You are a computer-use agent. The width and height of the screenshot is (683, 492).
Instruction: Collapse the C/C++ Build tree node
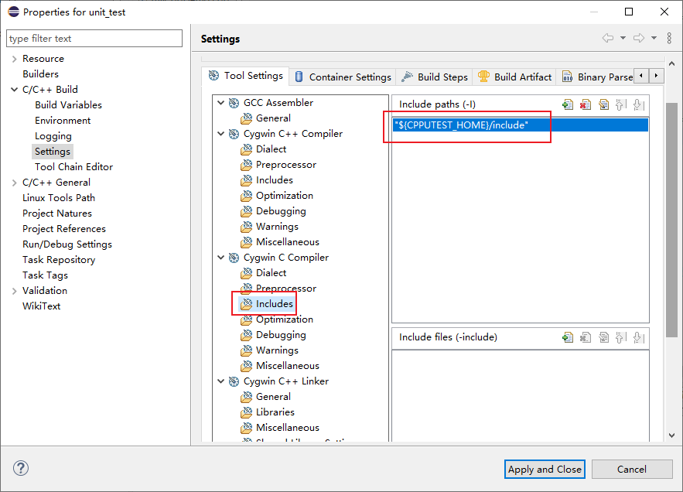point(14,89)
